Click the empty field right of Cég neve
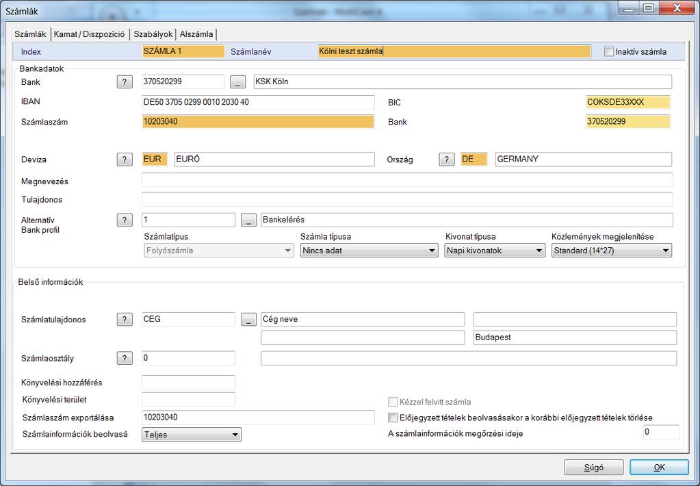 point(575,320)
